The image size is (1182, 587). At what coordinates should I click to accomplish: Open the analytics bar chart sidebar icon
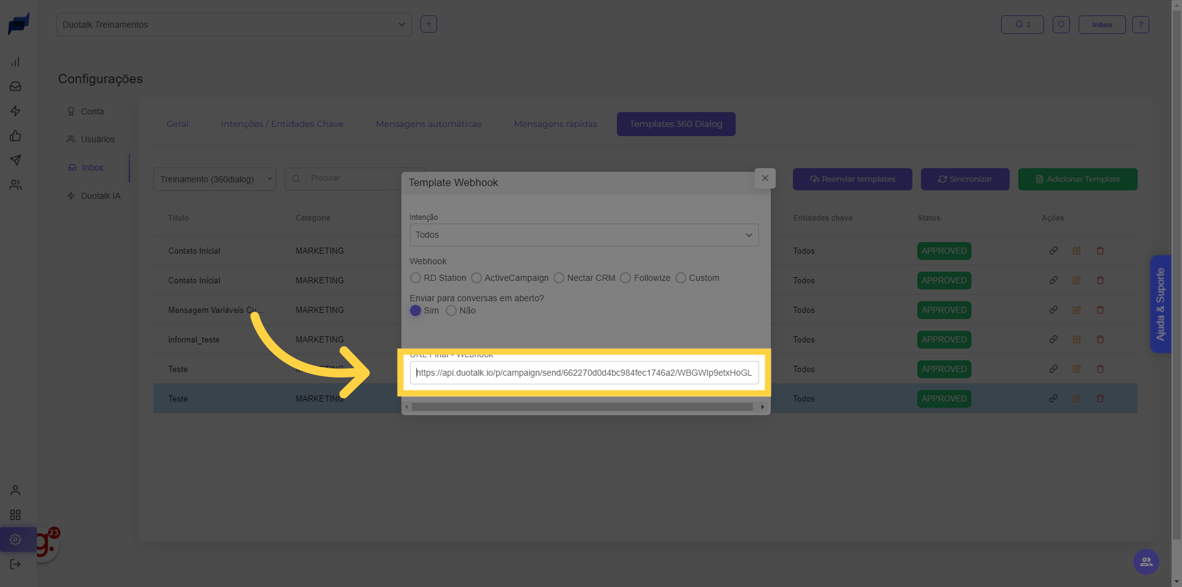(x=15, y=62)
